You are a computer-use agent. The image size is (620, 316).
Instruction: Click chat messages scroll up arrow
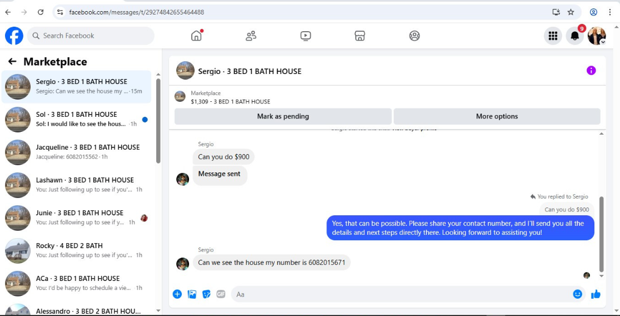point(602,134)
